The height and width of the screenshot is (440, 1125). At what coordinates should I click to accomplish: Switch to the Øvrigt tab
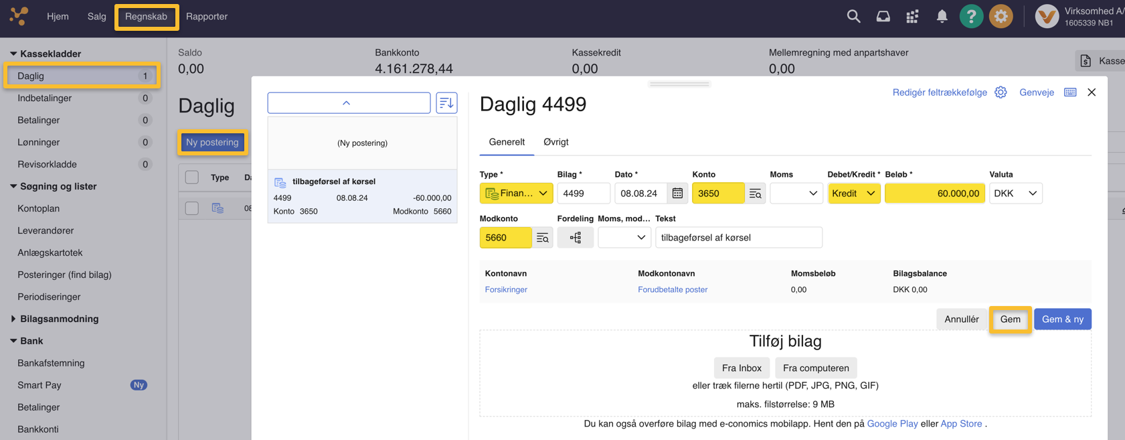(x=555, y=142)
